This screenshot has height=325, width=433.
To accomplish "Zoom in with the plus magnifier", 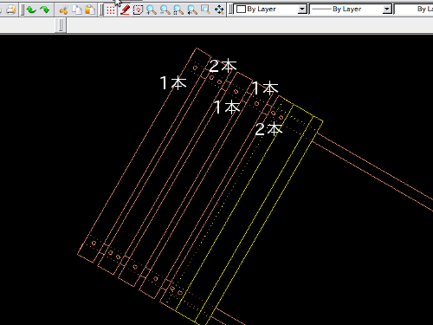I will pyautogui.click(x=151, y=10).
